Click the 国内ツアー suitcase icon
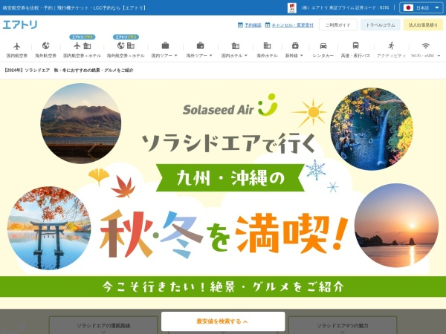Viewport: 446px width, 334px height. pyautogui.click(x=165, y=45)
